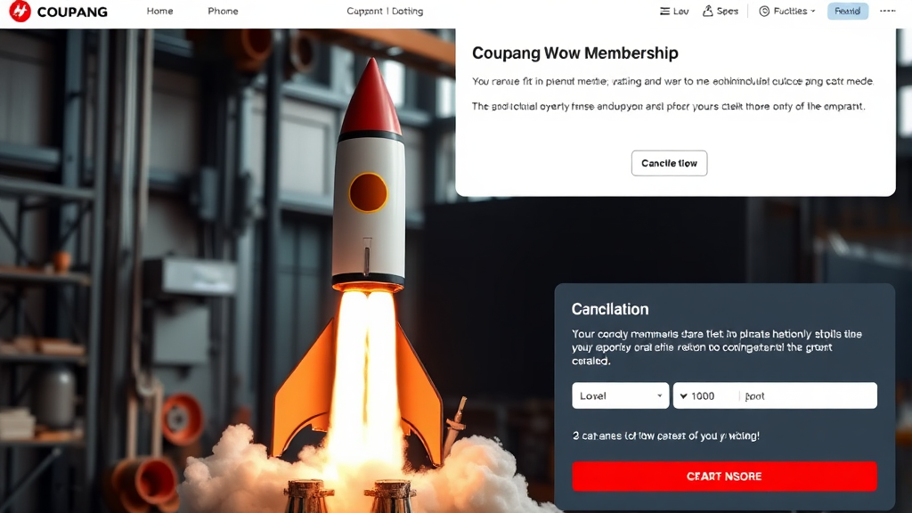Click the red CEART NSORE button
The image size is (912, 513).
pos(724,476)
